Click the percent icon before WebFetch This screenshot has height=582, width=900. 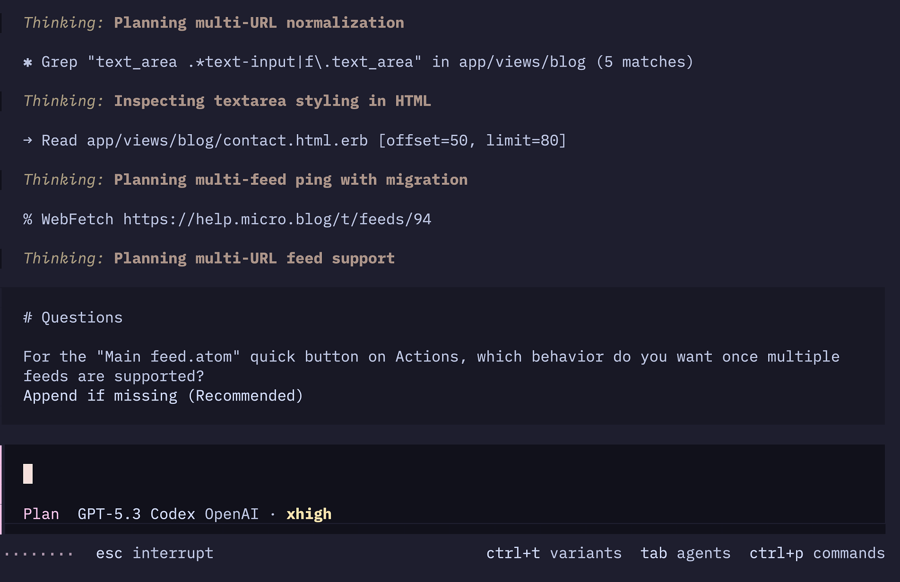[28, 219]
